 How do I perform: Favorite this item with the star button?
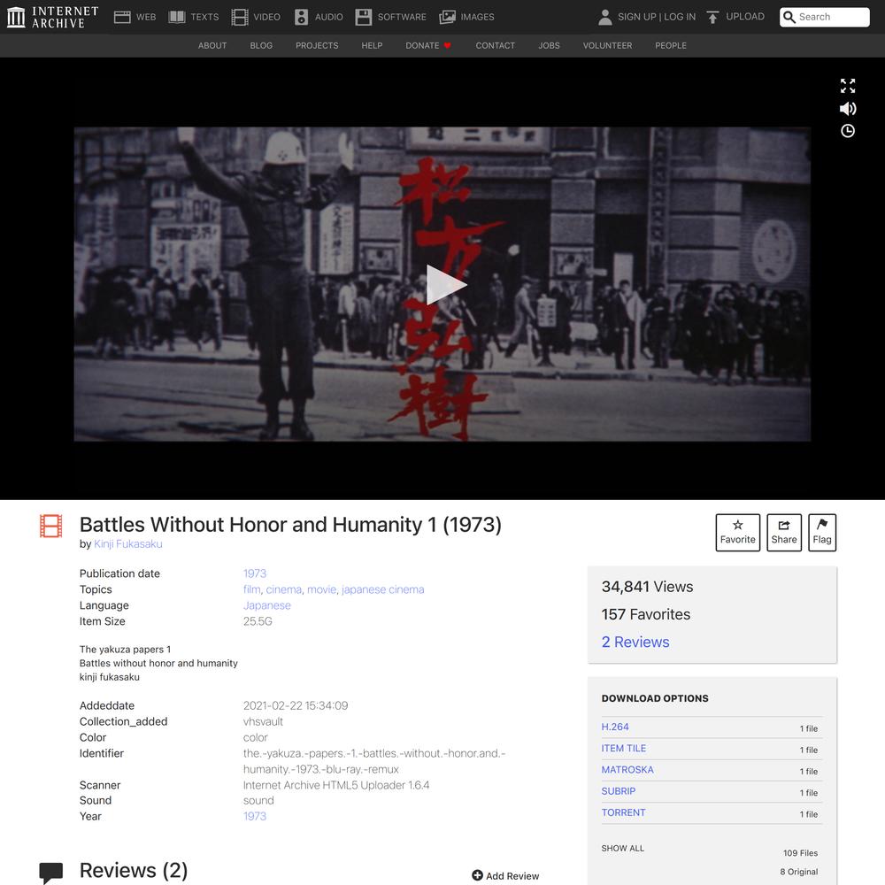(738, 532)
